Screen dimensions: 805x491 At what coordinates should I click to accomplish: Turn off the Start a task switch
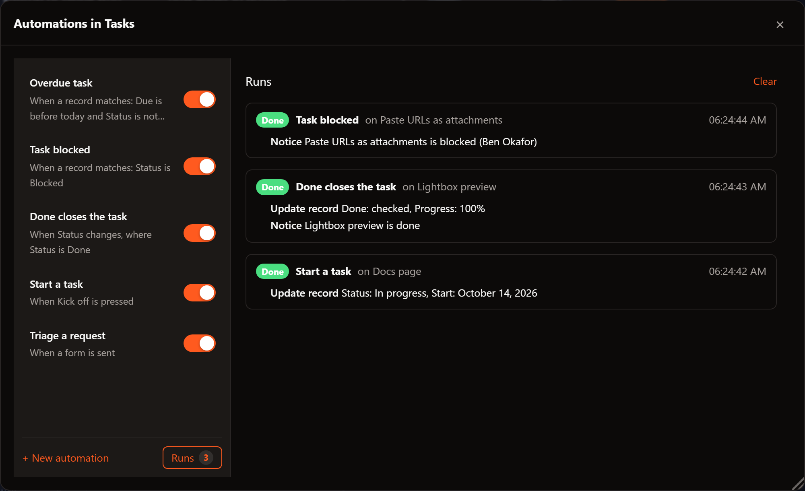(200, 293)
